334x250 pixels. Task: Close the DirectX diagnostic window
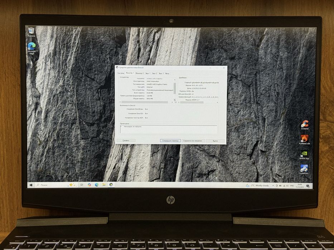tap(224, 68)
